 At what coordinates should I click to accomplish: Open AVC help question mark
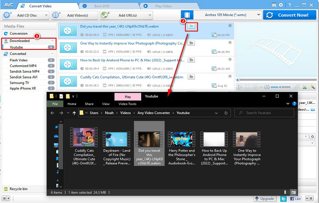(289, 5)
